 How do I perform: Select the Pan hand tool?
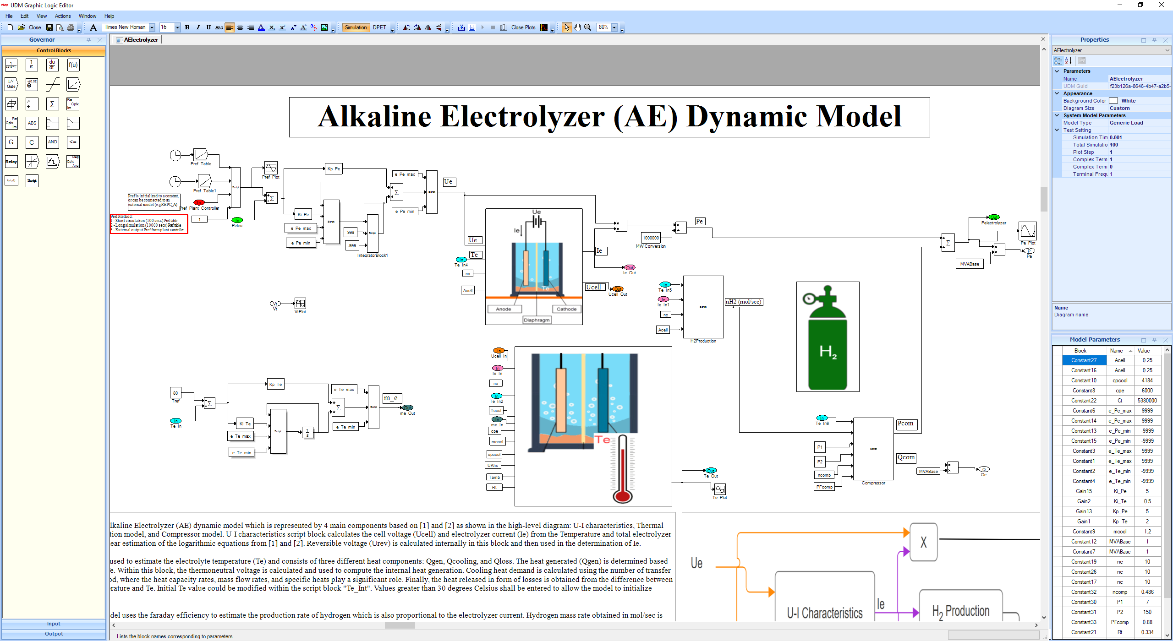pos(577,27)
